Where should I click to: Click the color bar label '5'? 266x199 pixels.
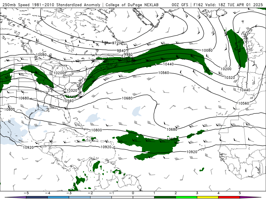coord(240,193)
